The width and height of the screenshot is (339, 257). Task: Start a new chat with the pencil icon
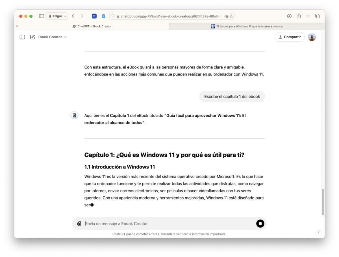coord(32,37)
